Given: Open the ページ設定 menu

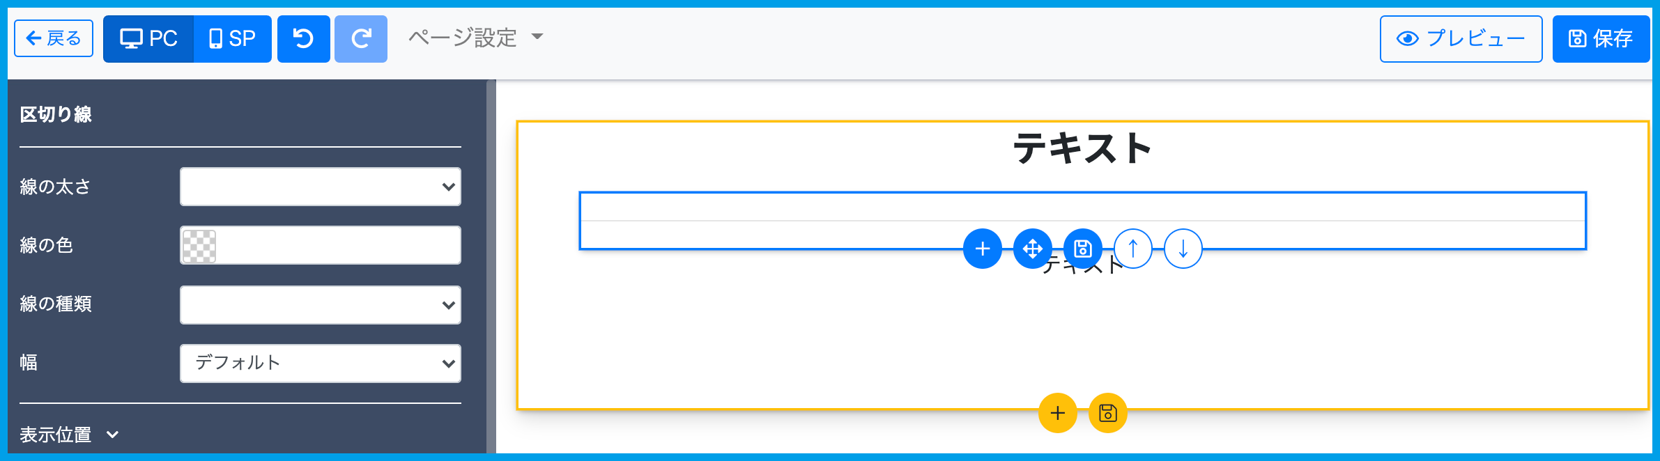Looking at the screenshot, I should click(x=475, y=38).
